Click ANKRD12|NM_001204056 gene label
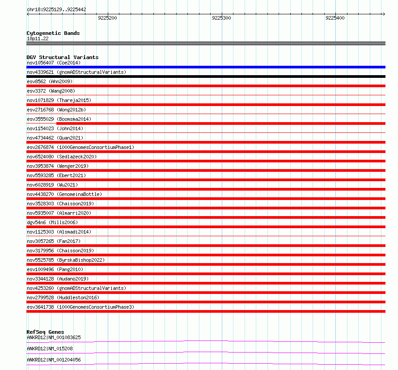The image size is (398, 370). pos(54,360)
